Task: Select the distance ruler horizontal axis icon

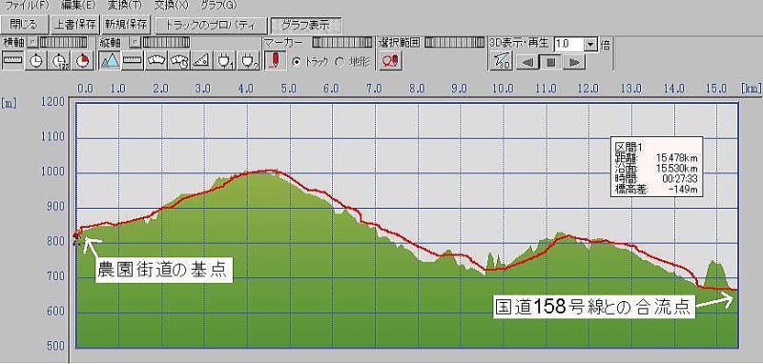Action: (x=13, y=61)
